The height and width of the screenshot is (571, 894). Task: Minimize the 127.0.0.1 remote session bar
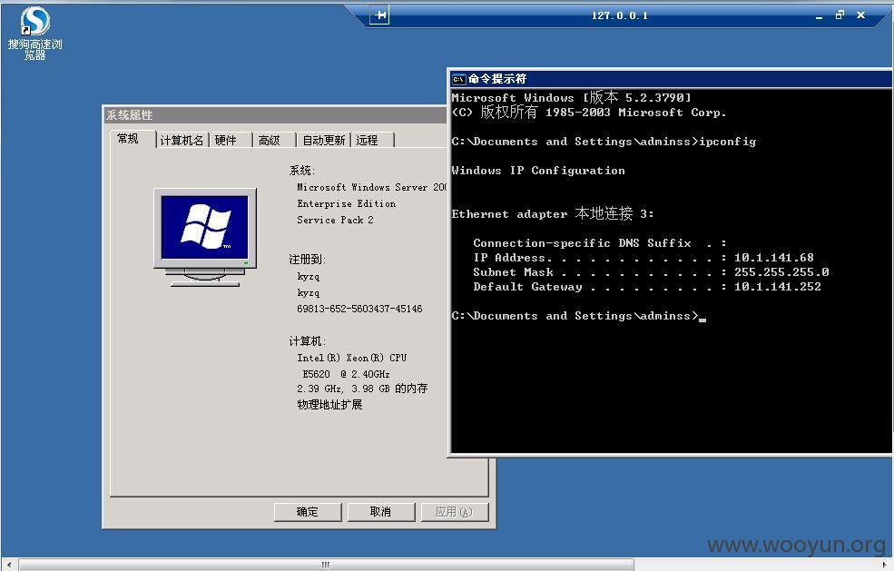(820, 16)
